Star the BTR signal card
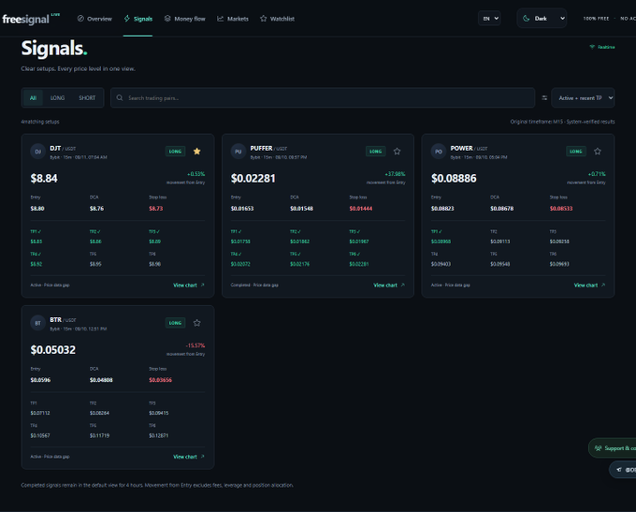The image size is (636, 512). click(196, 323)
